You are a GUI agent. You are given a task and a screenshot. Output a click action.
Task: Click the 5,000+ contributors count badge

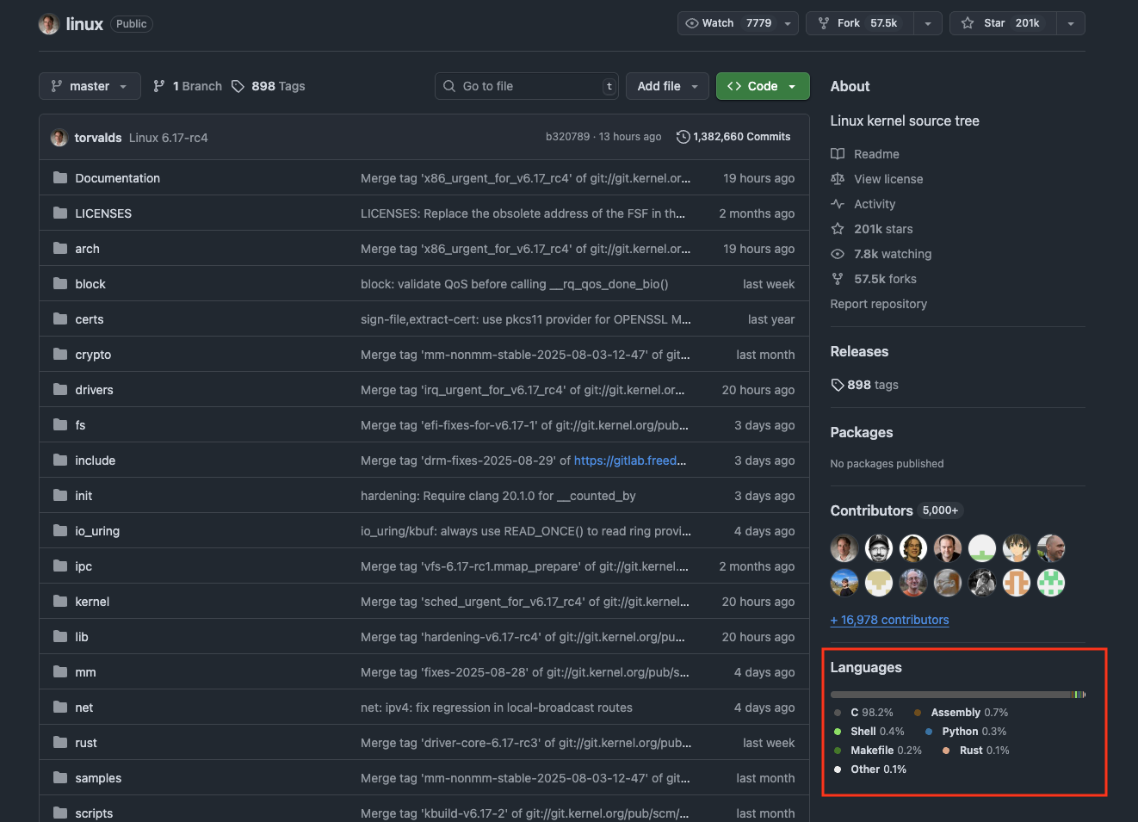(x=940, y=510)
